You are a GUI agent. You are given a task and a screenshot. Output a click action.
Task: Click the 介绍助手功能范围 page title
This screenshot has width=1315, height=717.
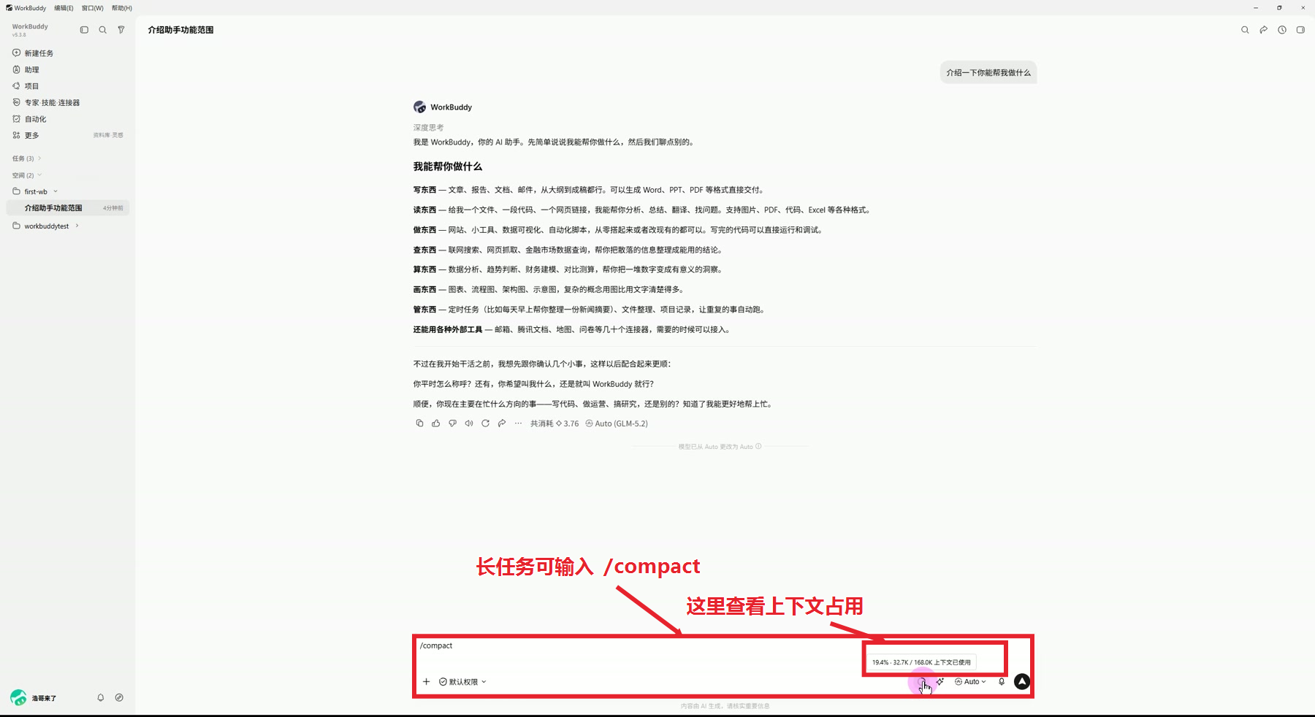(x=180, y=30)
